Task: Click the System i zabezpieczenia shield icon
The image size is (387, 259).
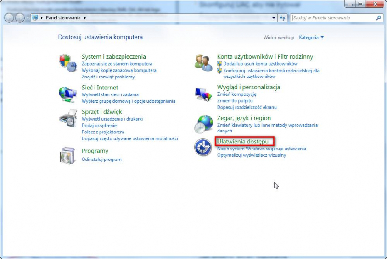Action: (67, 62)
